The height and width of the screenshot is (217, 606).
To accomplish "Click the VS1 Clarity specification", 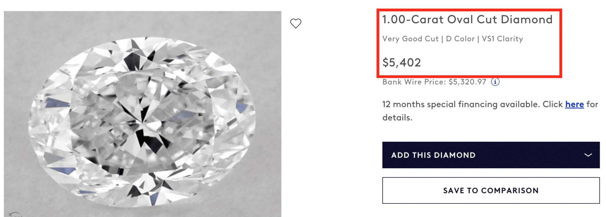I will (502, 39).
